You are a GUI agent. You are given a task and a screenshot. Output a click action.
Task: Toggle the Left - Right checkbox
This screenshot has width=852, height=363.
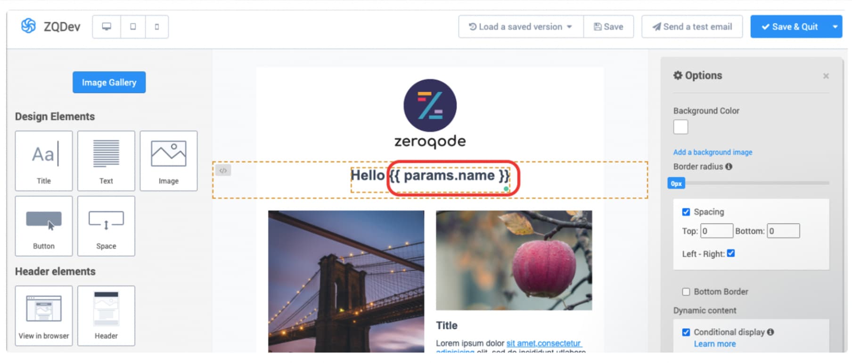pyautogui.click(x=731, y=253)
